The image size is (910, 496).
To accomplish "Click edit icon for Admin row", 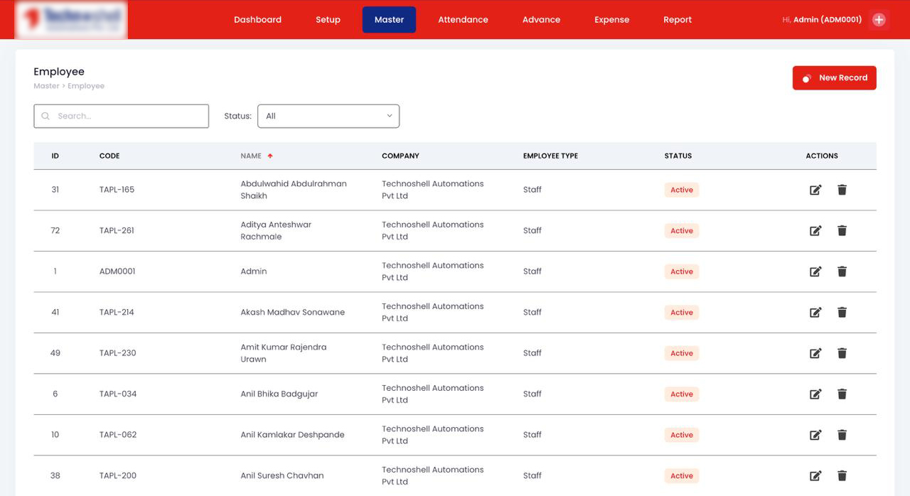I will 815,271.
